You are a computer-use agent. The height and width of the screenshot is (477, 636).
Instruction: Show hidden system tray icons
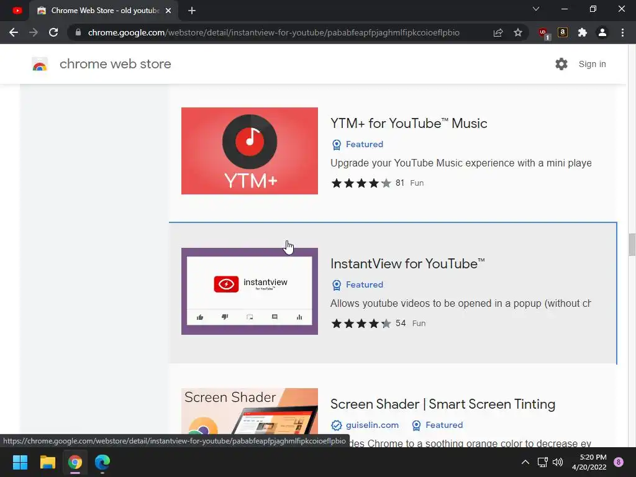(x=525, y=462)
